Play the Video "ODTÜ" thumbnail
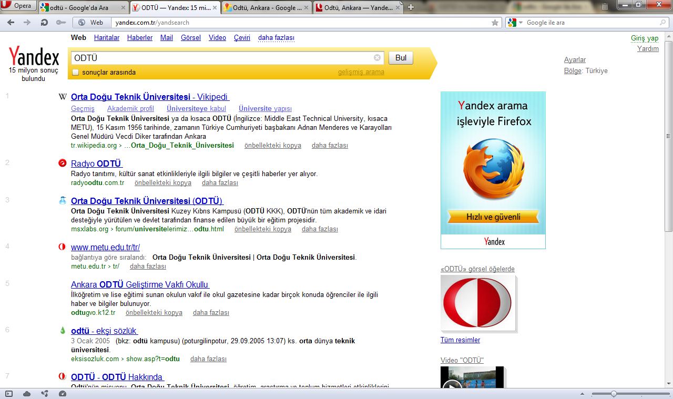The image size is (673, 399). click(x=472, y=377)
